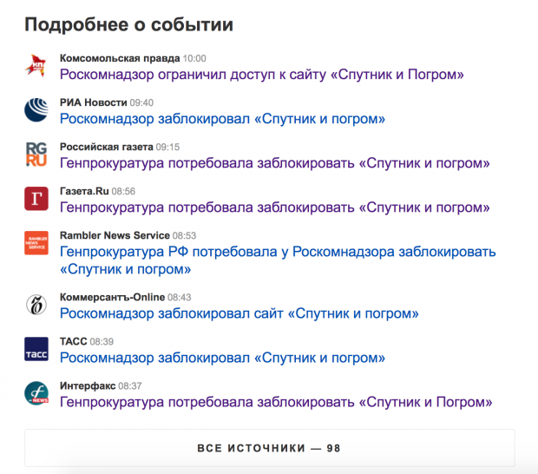Click the timestamp 08:43
Image resolution: width=538 pixels, height=474 pixels.
coord(180,297)
